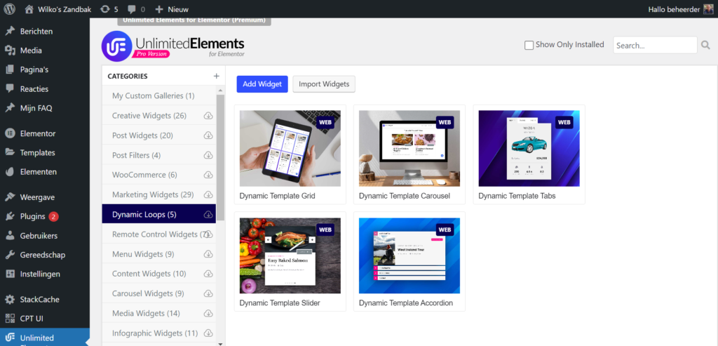Click the Gebruikers person icon

click(10, 236)
